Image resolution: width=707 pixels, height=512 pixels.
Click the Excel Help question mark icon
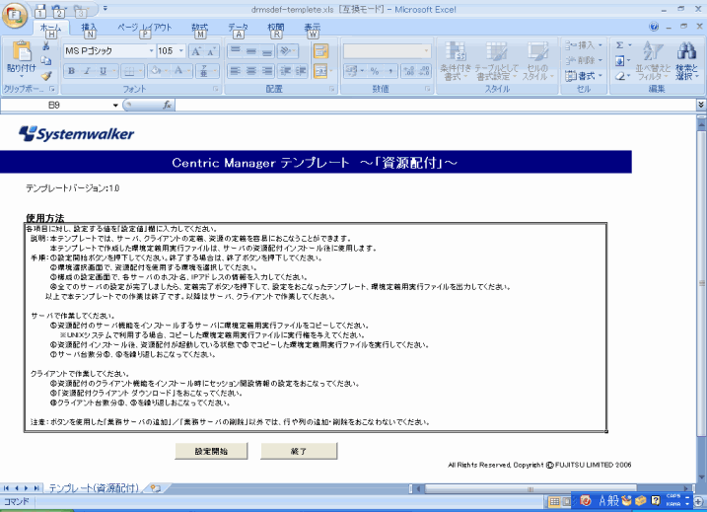point(654,27)
